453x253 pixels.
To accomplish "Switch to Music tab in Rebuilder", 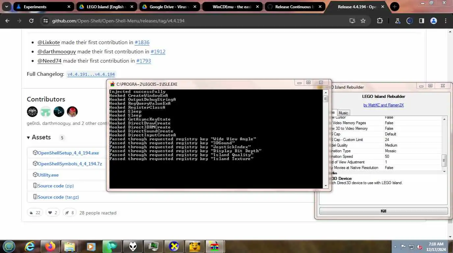I will tap(343, 113).
